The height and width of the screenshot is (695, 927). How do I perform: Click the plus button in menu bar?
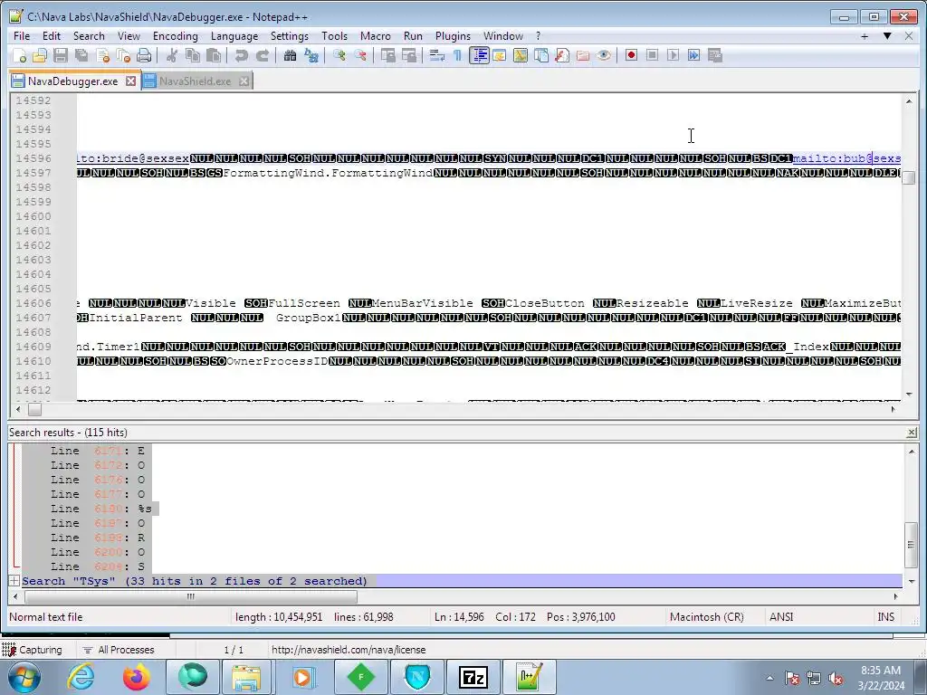[x=865, y=36]
